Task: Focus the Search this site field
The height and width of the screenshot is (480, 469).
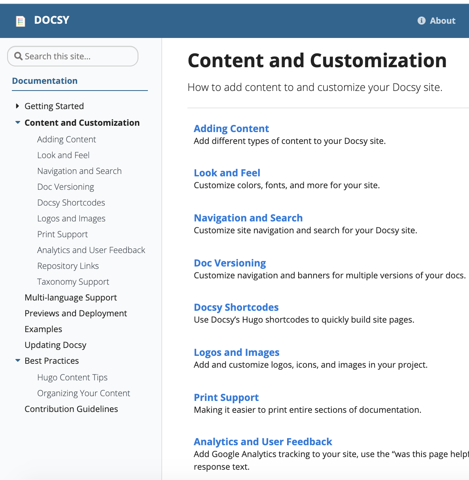Action: (73, 56)
